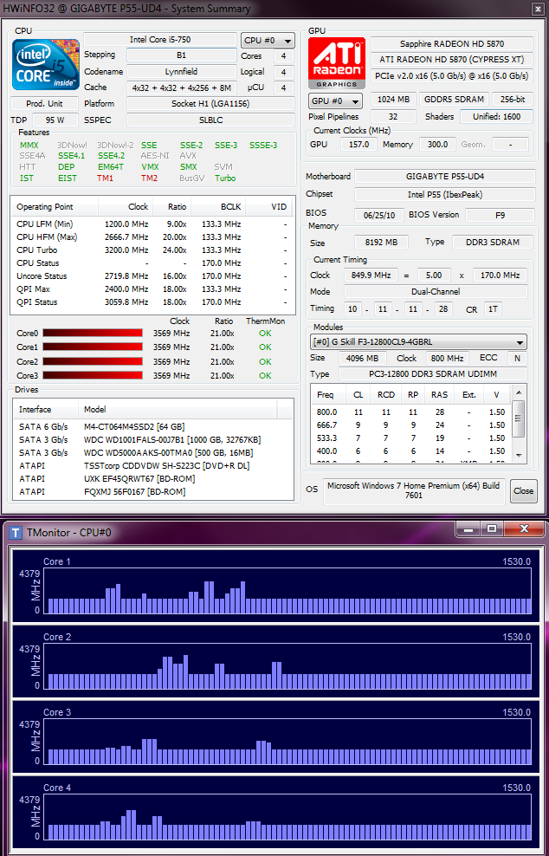Click the PC3-12800 DDR3 SDRAM UDIMM field
This screenshot has width=549, height=856.
pos(433,374)
